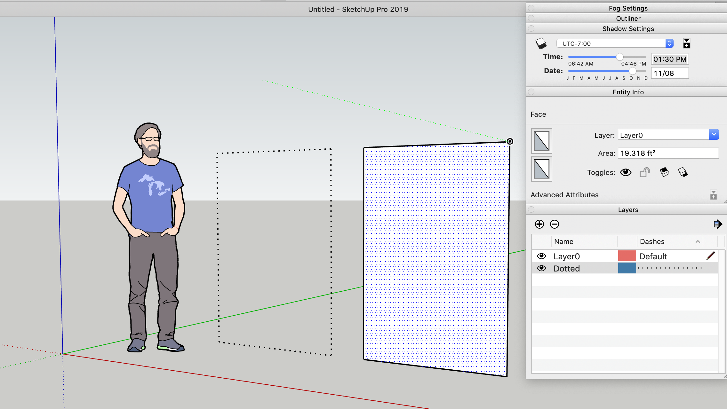Remove selected layer using minus icon
Viewport: 727px width, 409px height.
click(x=555, y=224)
